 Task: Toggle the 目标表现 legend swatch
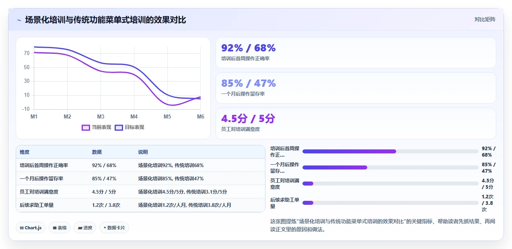(x=119, y=128)
